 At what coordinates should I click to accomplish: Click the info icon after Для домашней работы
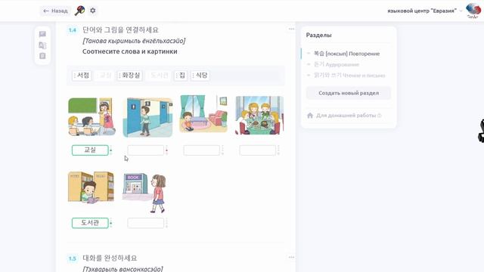tap(380, 116)
